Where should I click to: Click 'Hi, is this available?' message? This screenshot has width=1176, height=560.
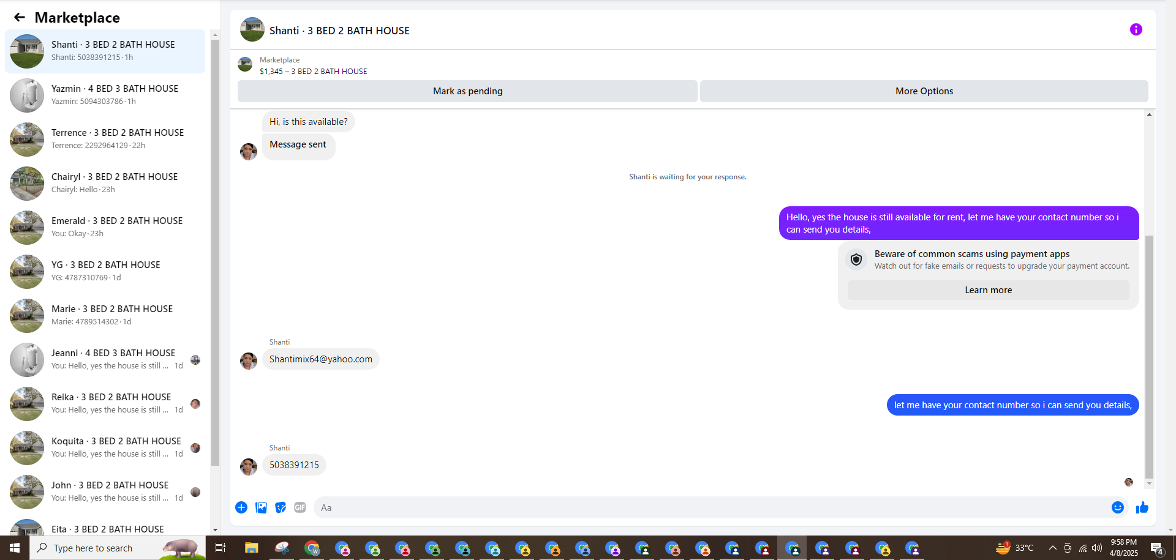click(308, 122)
